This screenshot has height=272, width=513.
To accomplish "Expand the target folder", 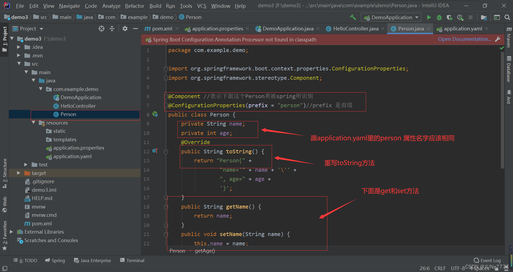I will coord(19,173).
